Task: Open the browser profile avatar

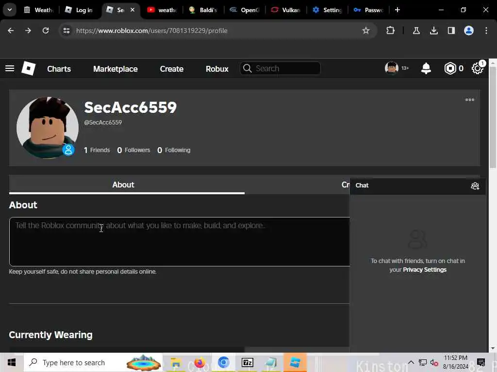Action: click(x=469, y=31)
